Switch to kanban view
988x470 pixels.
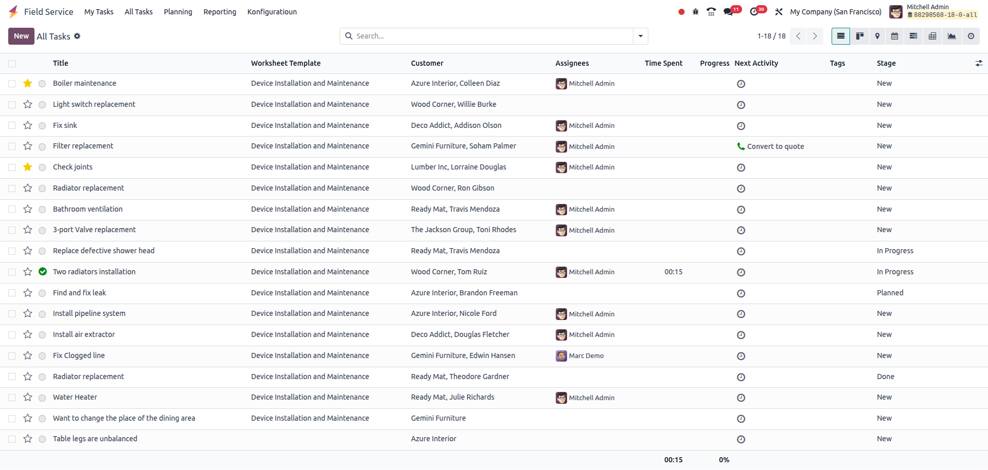(x=860, y=36)
